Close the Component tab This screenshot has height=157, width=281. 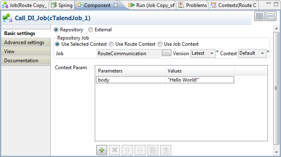(116, 5)
